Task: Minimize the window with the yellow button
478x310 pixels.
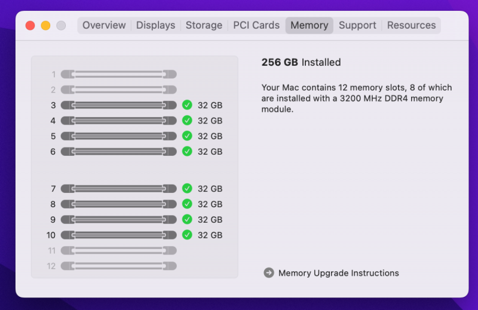Action: click(45, 26)
